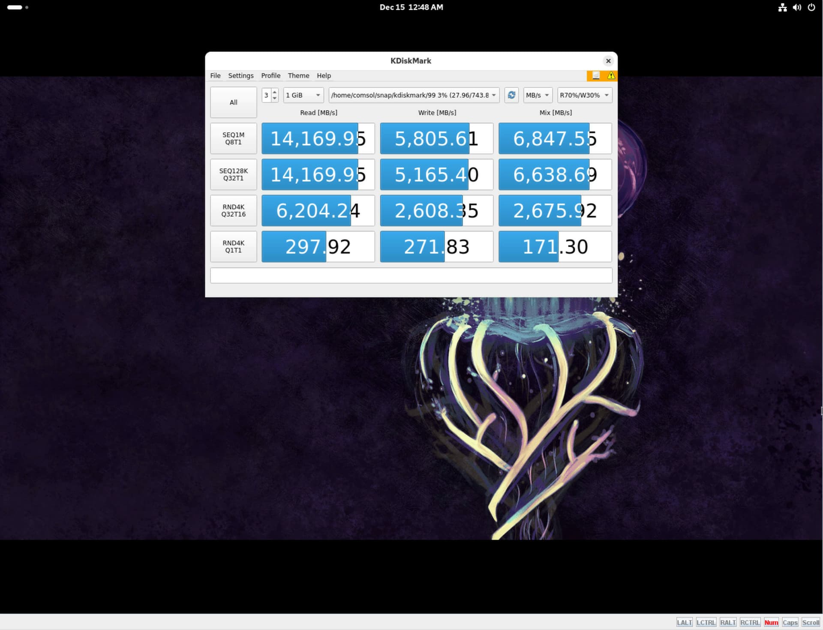Image resolution: width=823 pixels, height=630 pixels.
Task: Toggle the RALT key indicator
Action: (728, 622)
